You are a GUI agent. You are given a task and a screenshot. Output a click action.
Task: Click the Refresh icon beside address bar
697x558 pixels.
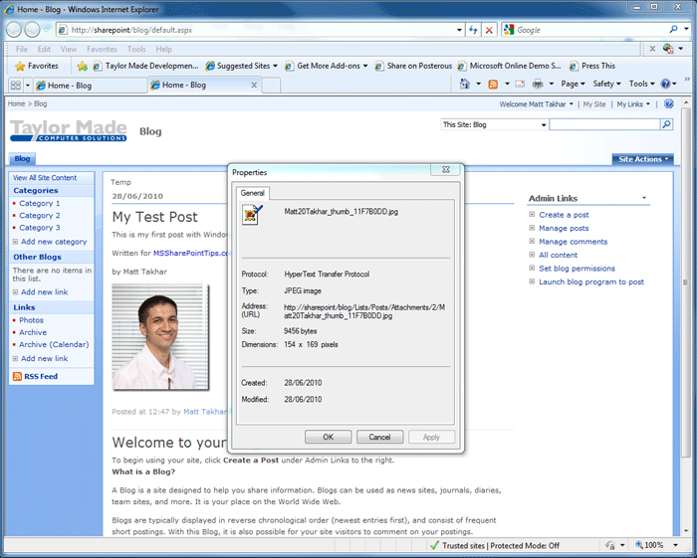pos(473,30)
